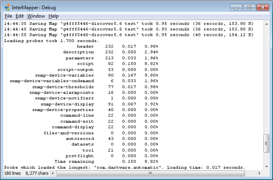The height and width of the screenshot is (180, 273).
Task: Click the 'snmp-device-alarmpoints' row label
Action: point(62,92)
